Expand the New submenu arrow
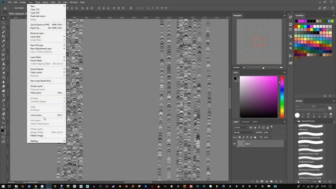 pyautogui.click(x=64, y=6)
